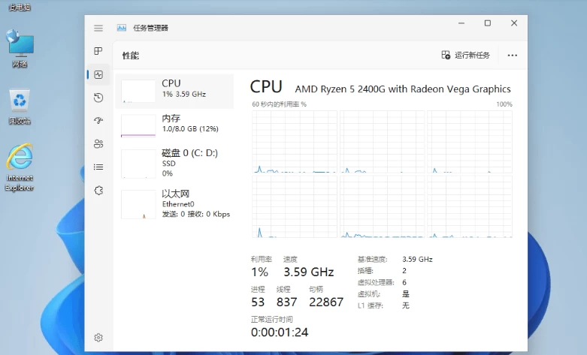587x355 pixels.
Task: Click the 运行新任务 button
Action: 466,56
